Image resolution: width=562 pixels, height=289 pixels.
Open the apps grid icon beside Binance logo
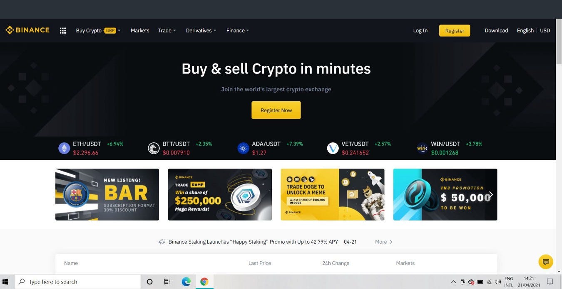tap(63, 30)
